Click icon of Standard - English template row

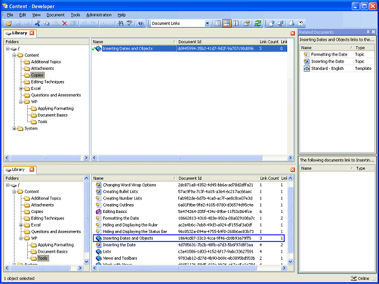pyautogui.click(x=307, y=69)
